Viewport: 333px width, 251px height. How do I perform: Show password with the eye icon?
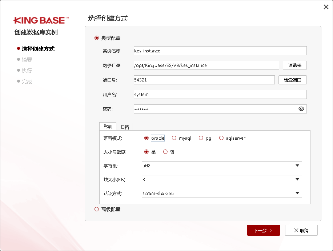point(301,109)
